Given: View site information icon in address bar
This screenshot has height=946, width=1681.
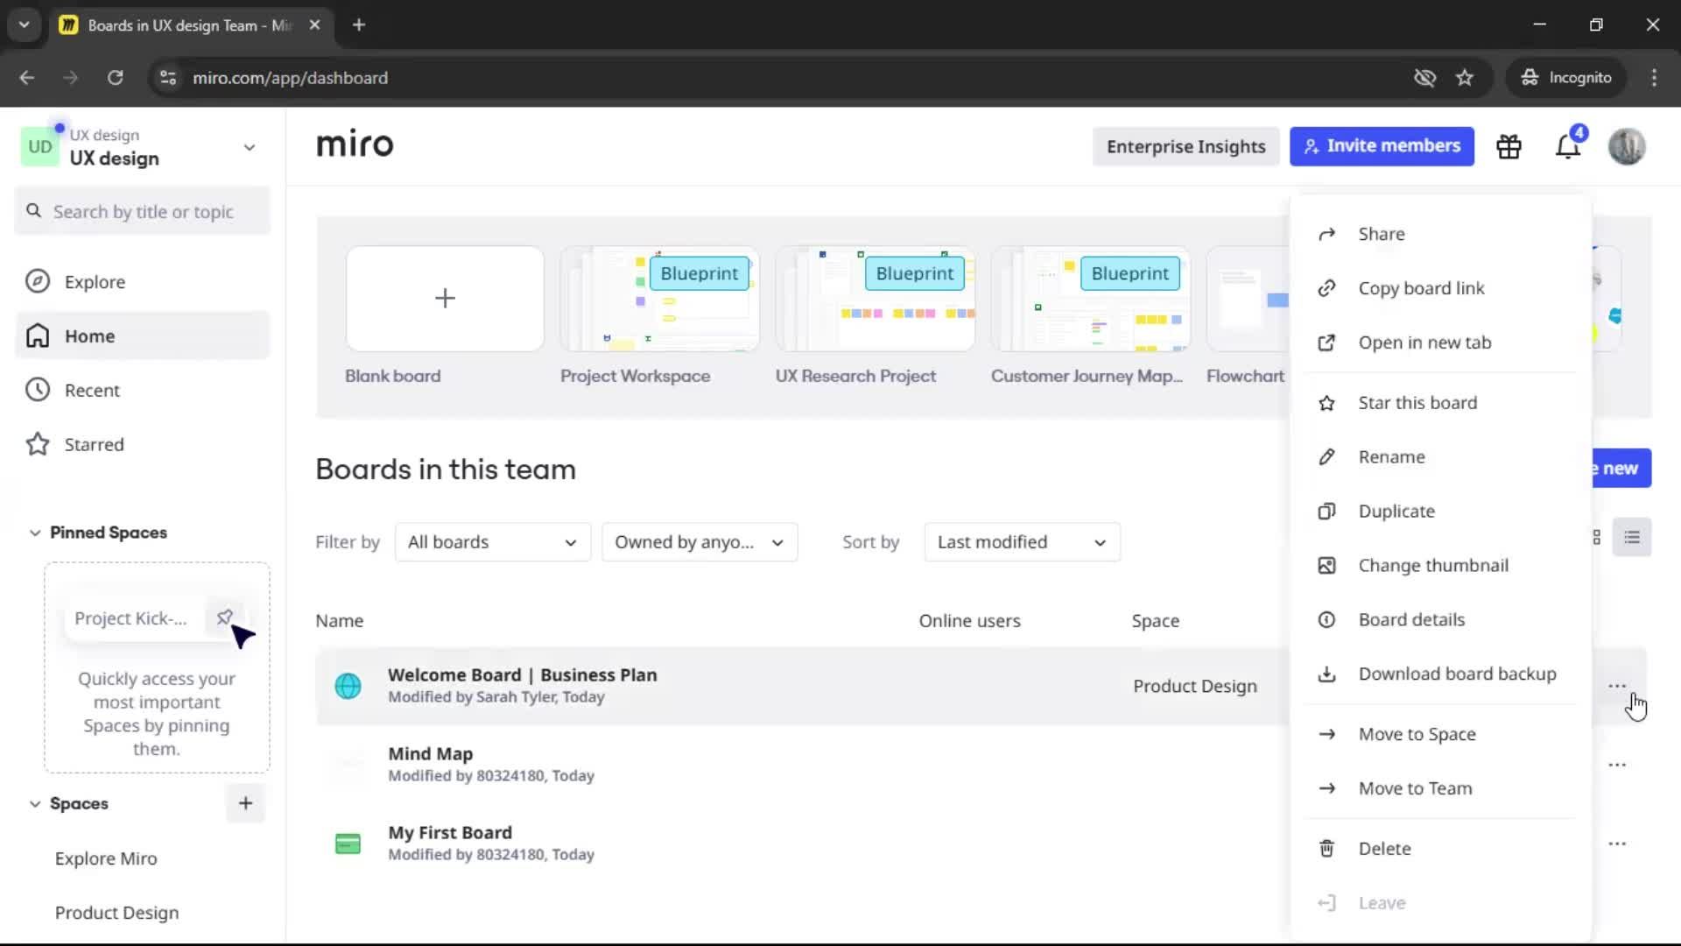Looking at the screenshot, I should coord(168,78).
